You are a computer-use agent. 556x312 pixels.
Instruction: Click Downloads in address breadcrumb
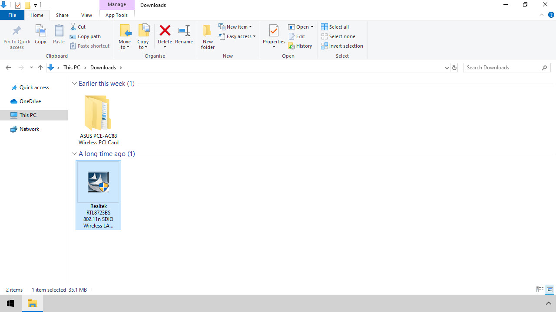click(x=103, y=68)
